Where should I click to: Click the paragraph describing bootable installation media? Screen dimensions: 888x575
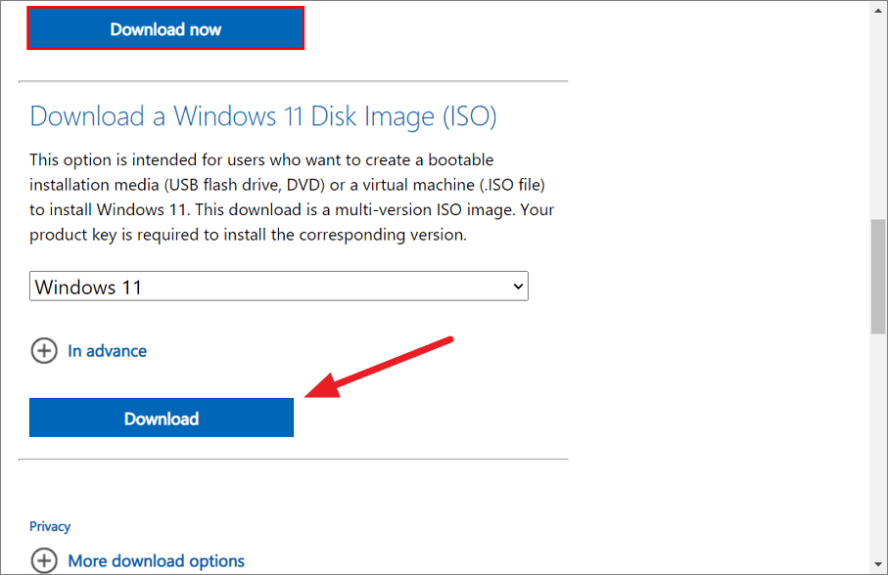[x=292, y=198]
